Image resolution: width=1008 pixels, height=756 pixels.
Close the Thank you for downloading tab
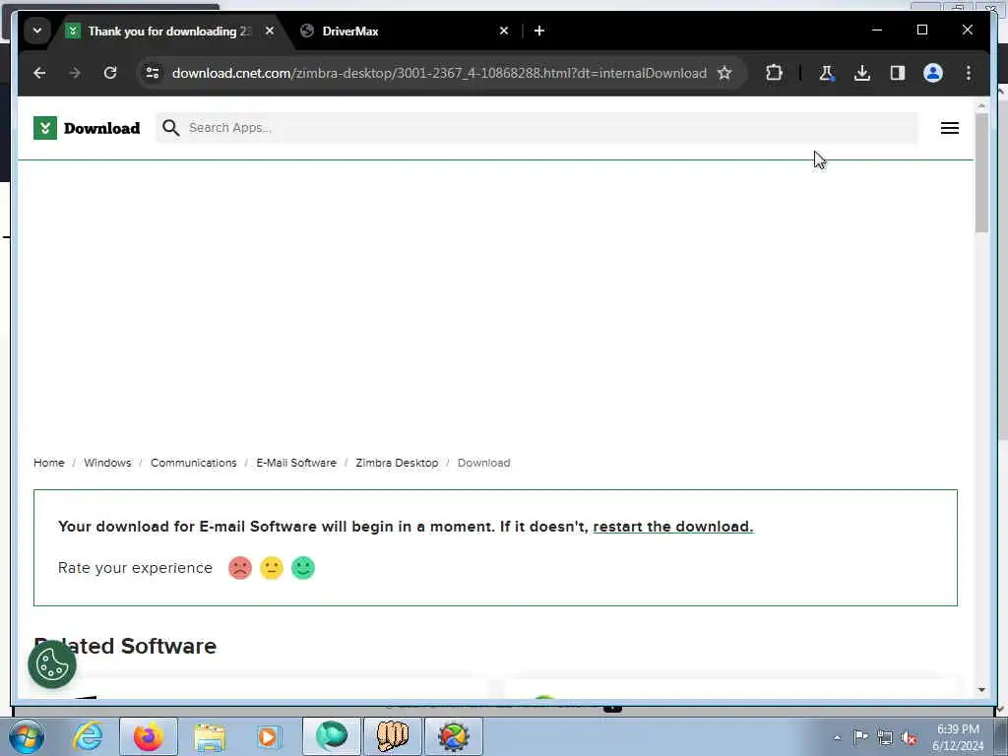[x=270, y=31]
